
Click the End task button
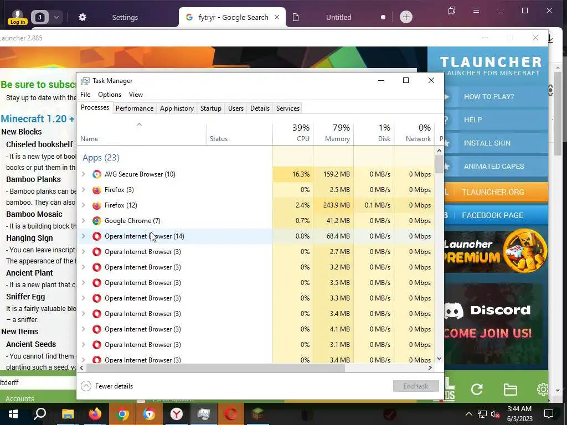(x=416, y=386)
